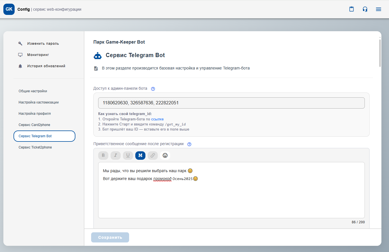Toggle italic text formatting

pyautogui.click(x=116, y=156)
